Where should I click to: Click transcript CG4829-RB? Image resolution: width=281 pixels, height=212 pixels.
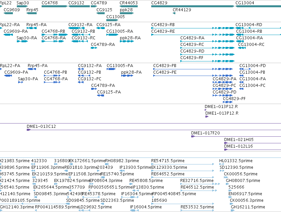click(193, 28)
